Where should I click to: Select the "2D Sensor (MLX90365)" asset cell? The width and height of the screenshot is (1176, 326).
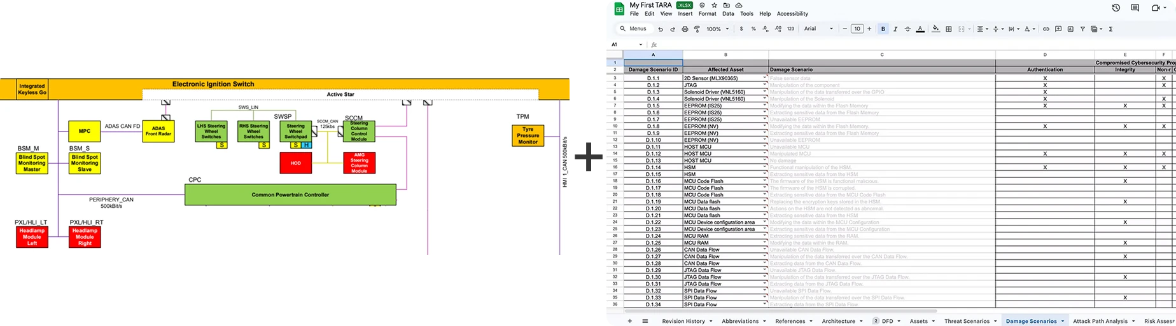click(725, 78)
